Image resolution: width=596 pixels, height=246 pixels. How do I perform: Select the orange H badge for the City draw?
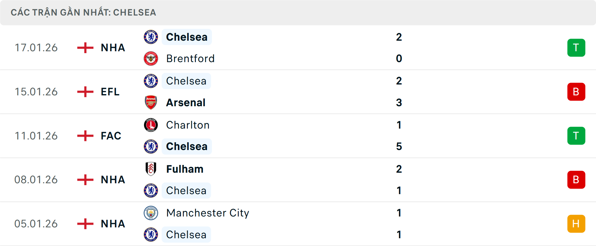576,224
